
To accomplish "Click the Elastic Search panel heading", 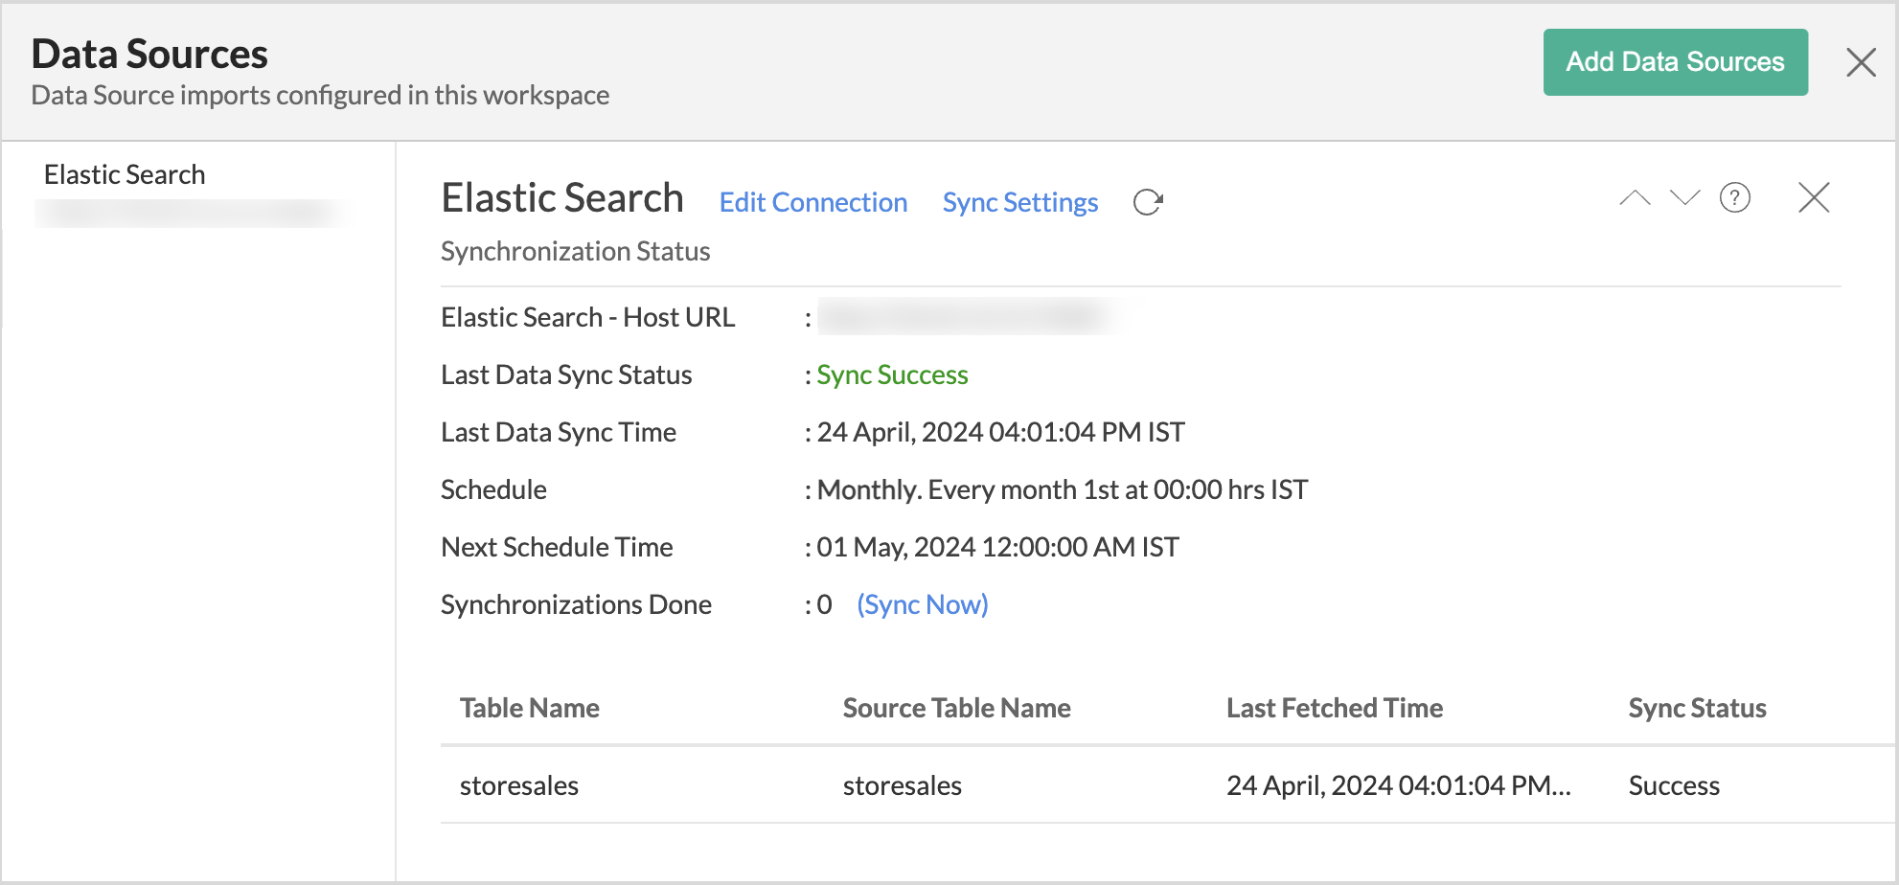I will [x=562, y=198].
